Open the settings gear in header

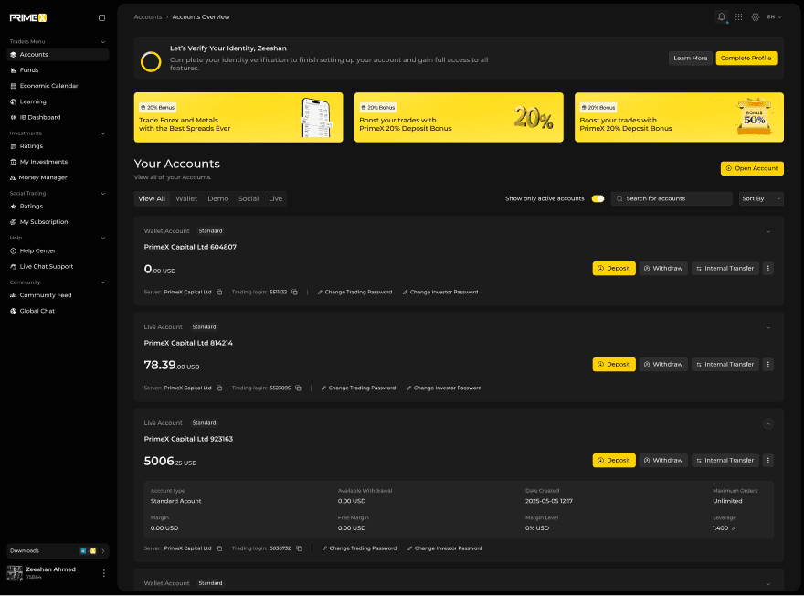pyautogui.click(x=756, y=17)
